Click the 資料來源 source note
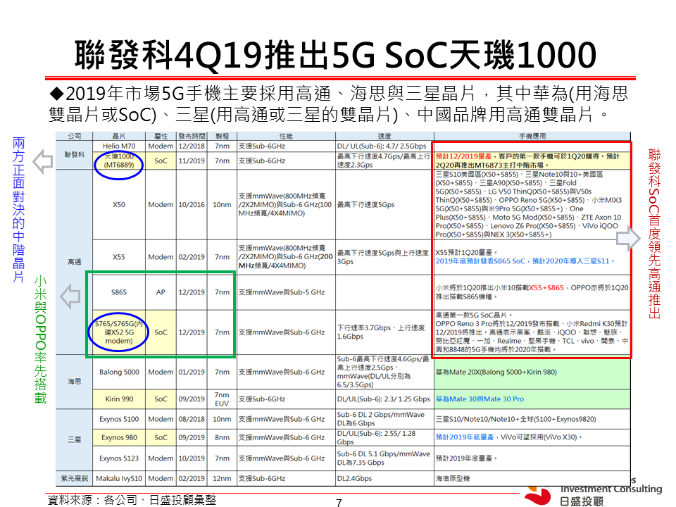Image resolution: width=676 pixels, height=507 pixels. (x=132, y=499)
